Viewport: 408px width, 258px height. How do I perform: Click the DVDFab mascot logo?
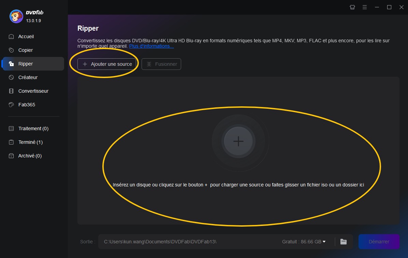pos(16,16)
